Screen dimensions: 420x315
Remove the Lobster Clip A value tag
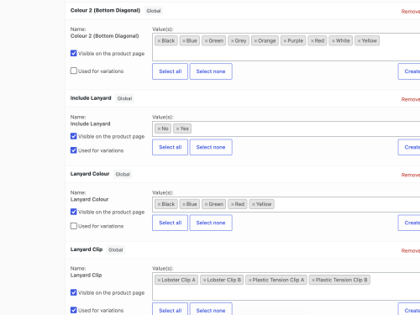[x=159, y=280]
